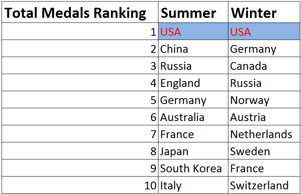Click the France cell in Summer column
Viewport: 301px width, 194px height.
click(x=193, y=134)
